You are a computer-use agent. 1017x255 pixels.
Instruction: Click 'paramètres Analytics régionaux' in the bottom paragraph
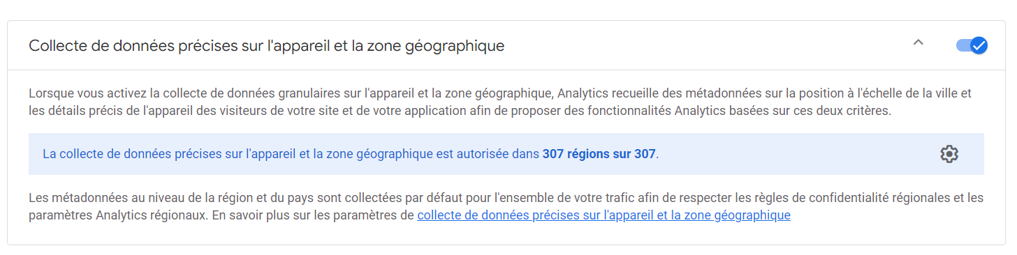click(118, 215)
